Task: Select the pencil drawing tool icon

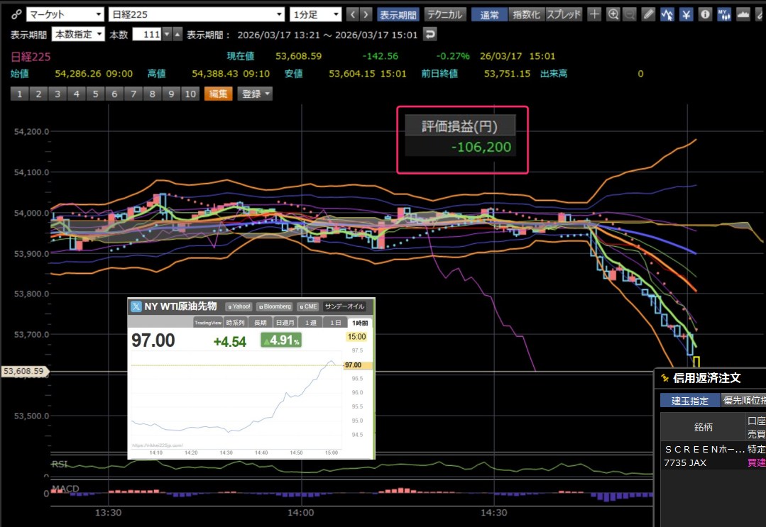Action: [648, 14]
